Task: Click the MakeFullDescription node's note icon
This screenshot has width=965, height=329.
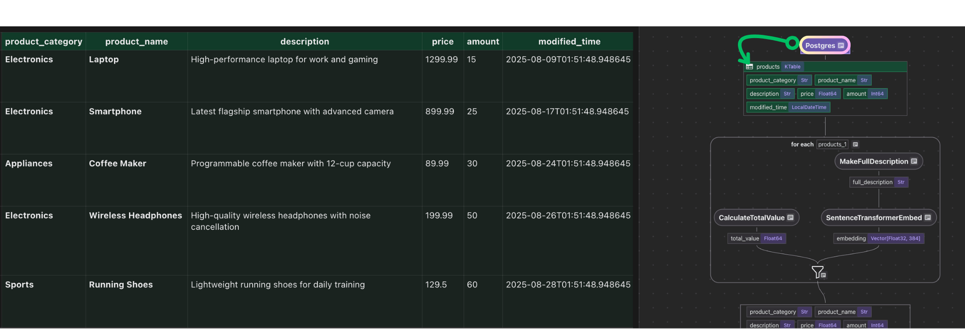Action: [914, 161]
